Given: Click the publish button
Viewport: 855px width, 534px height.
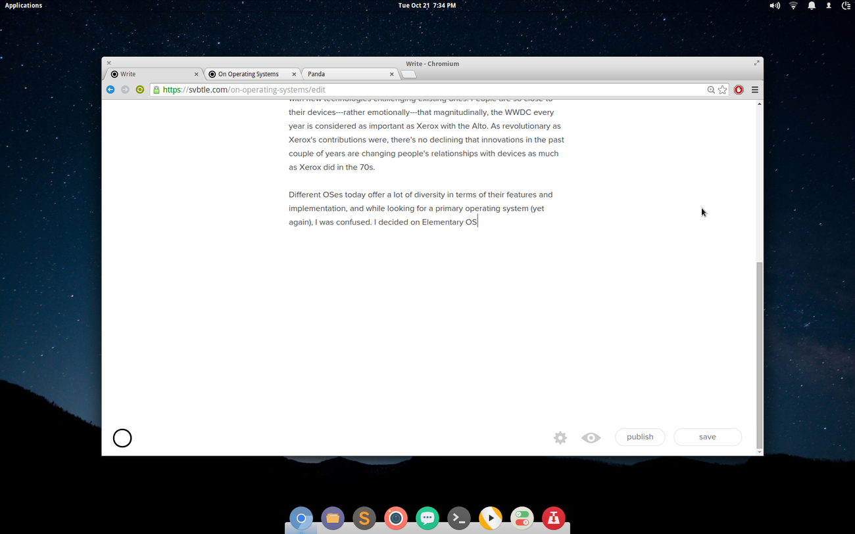Looking at the screenshot, I should (640, 437).
